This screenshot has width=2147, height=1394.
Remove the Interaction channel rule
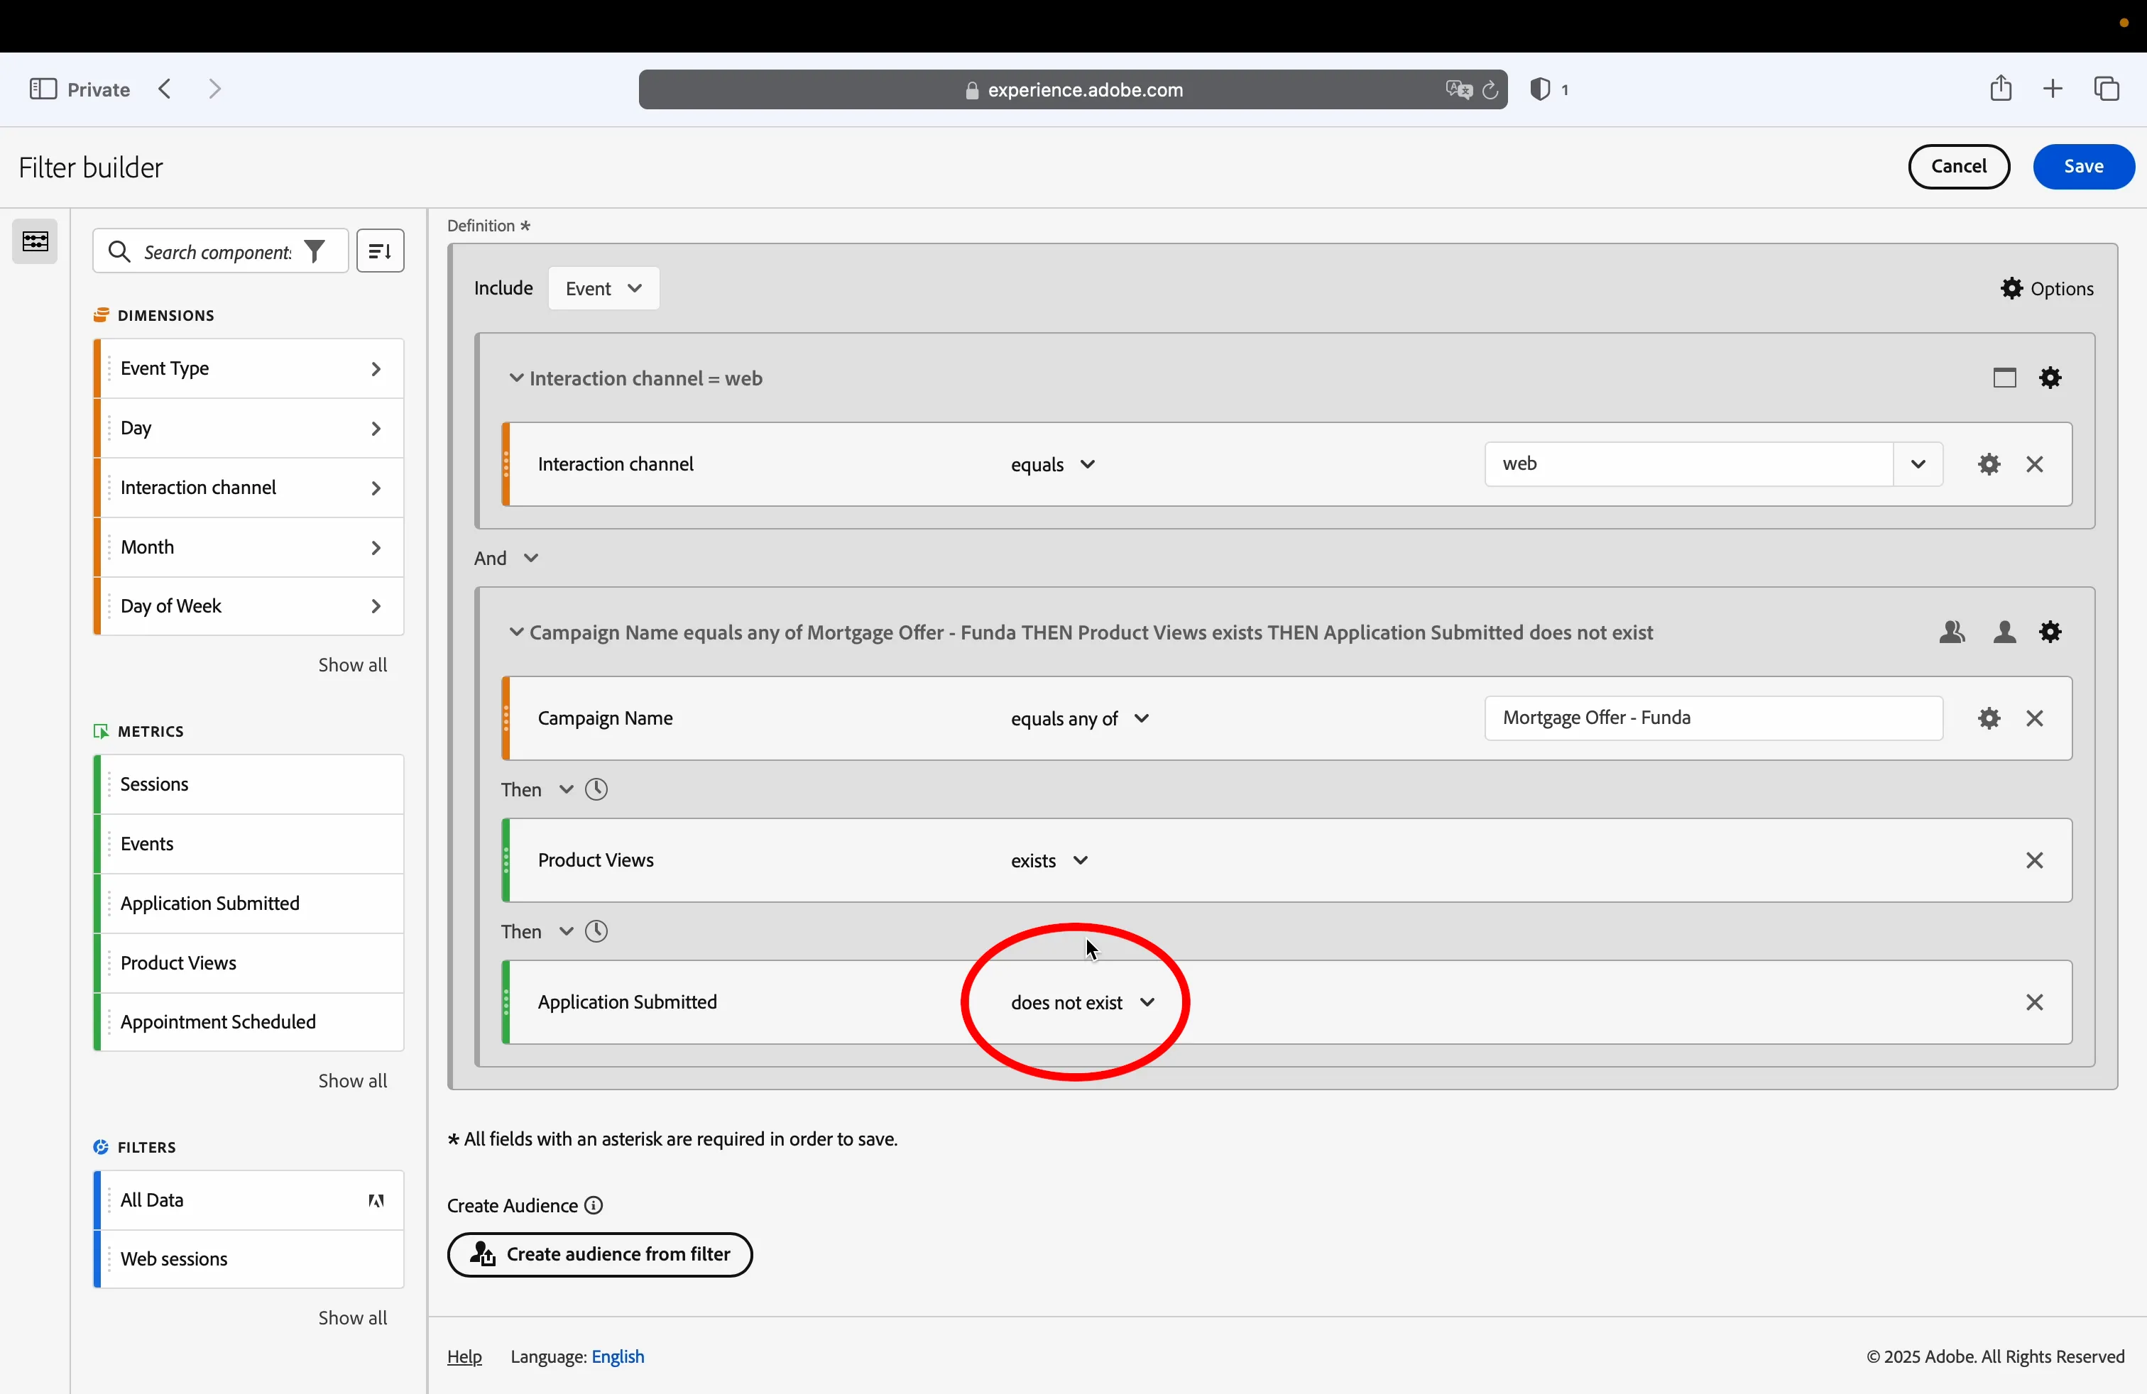[2034, 464]
